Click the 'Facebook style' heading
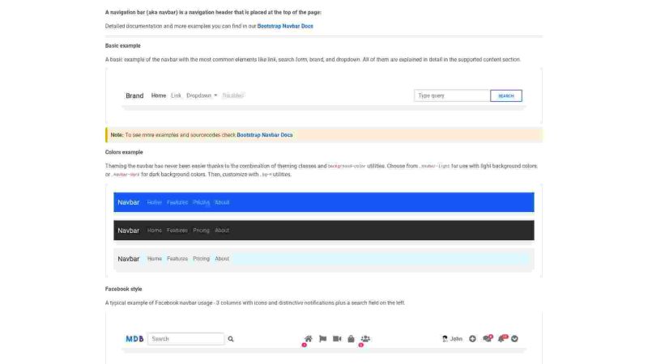The height and width of the screenshot is (364, 648). pos(124,289)
